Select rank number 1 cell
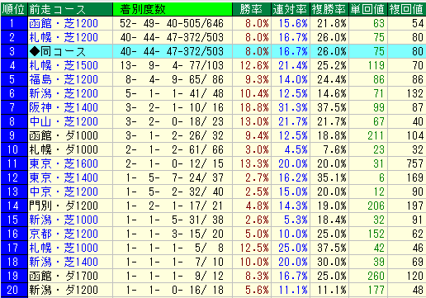426x298 pixels. [14, 23]
